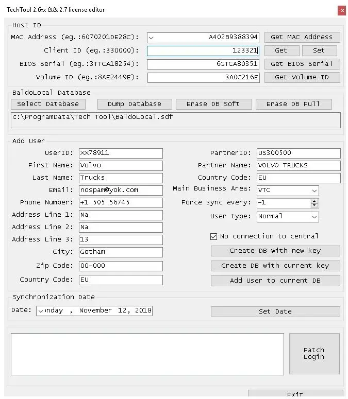The width and height of the screenshot is (348, 399).
Task: Click the Volume ID input field
Action: (203, 77)
